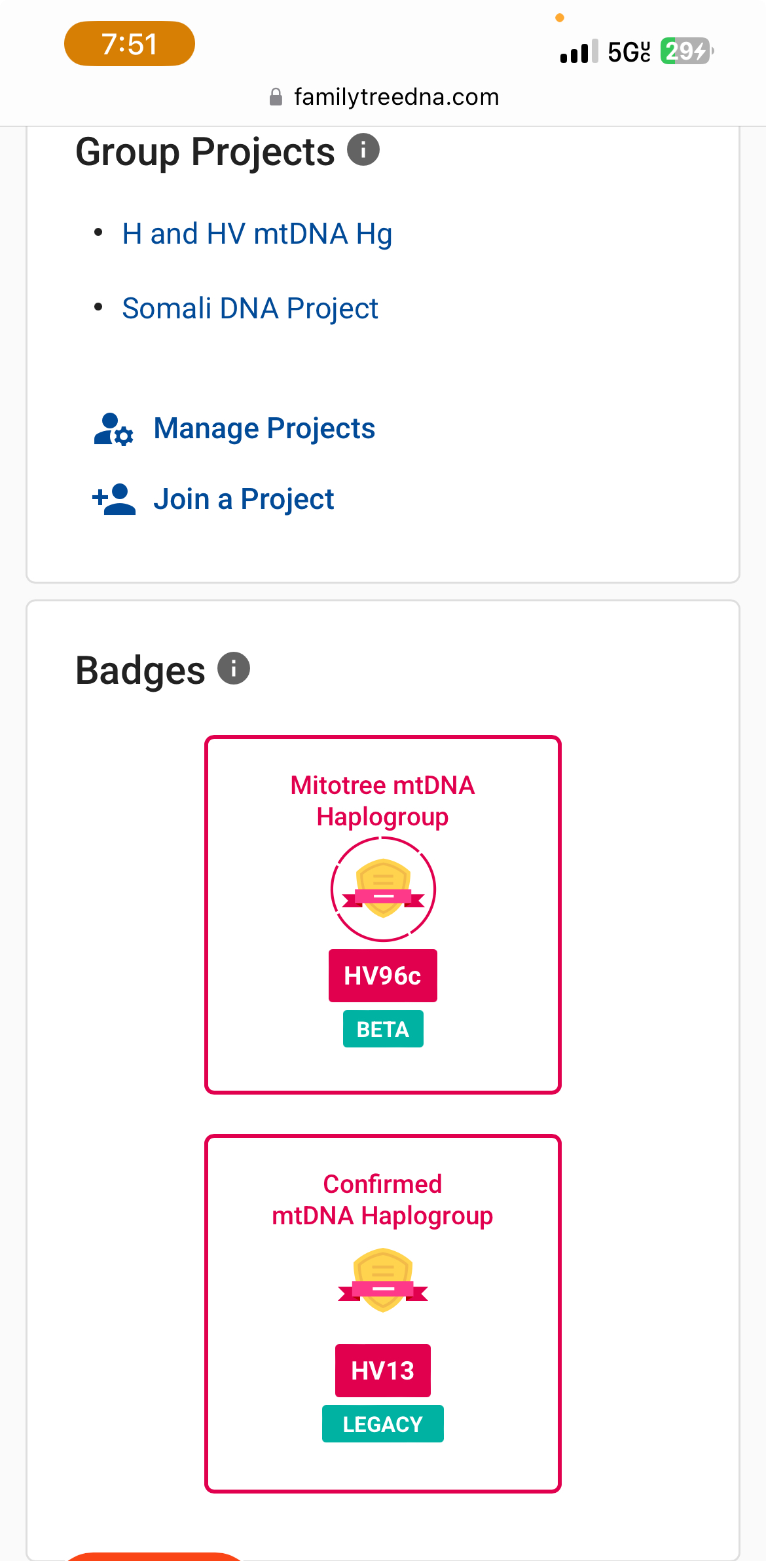Open the H and HV mtDNA Hg project
766x1561 pixels.
click(x=257, y=234)
